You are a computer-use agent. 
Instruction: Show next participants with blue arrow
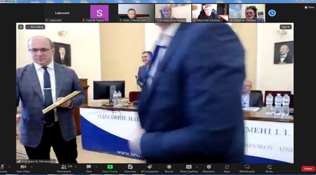(272, 13)
